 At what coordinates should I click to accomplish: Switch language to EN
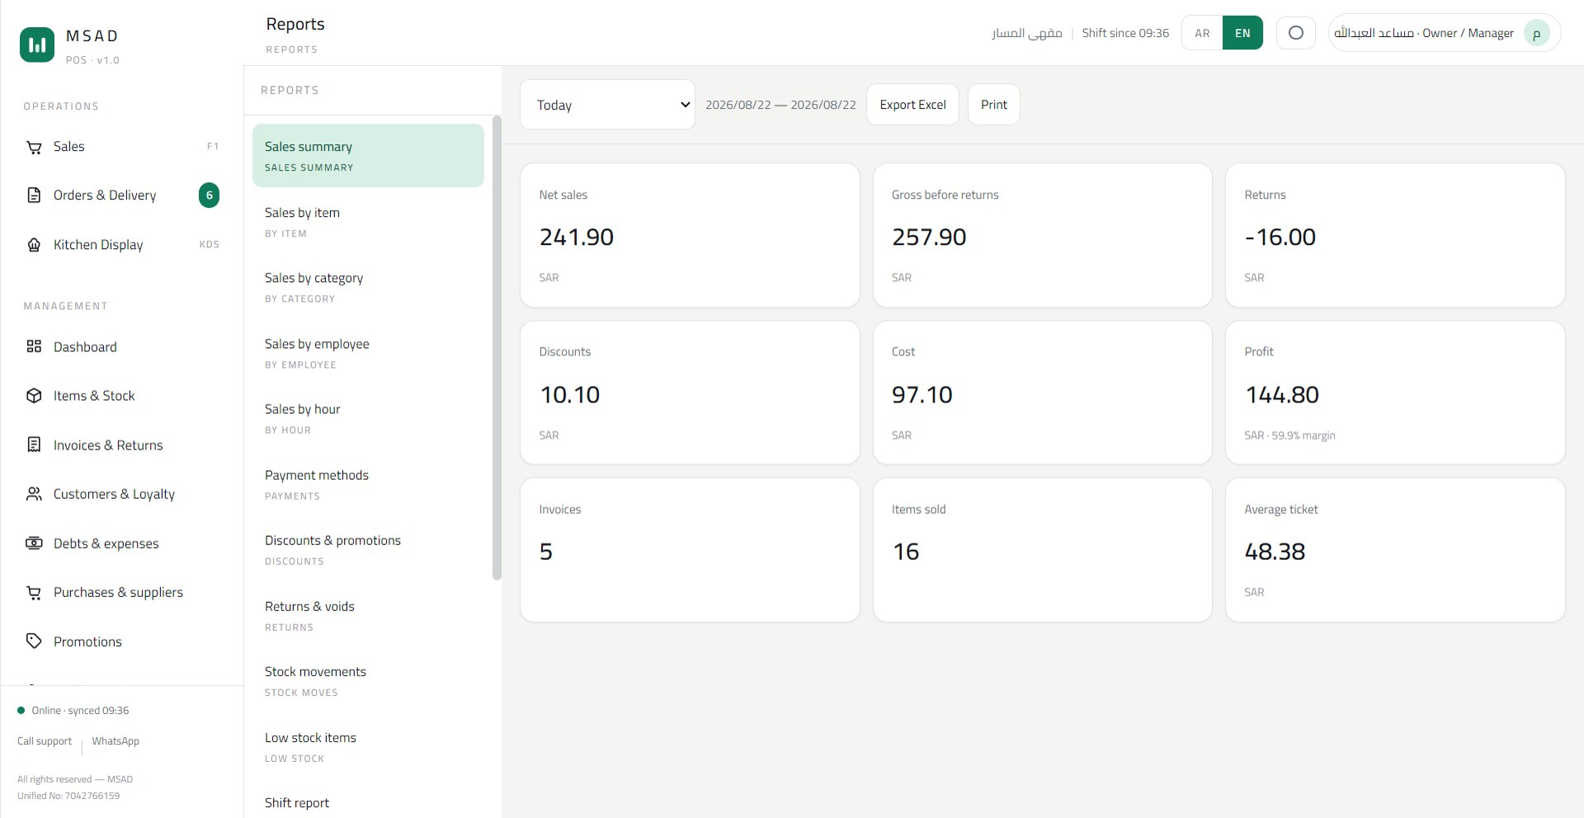[1242, 33]
